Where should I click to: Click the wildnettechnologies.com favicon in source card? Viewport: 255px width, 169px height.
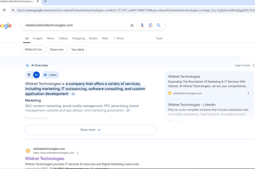170,93
